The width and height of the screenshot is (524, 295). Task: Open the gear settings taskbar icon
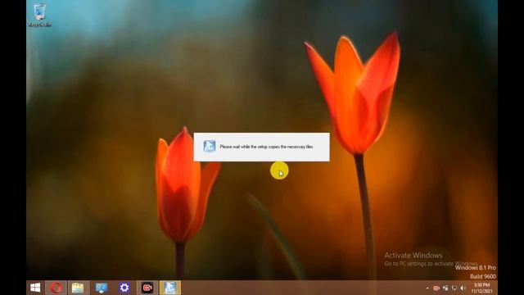[124, 288]
